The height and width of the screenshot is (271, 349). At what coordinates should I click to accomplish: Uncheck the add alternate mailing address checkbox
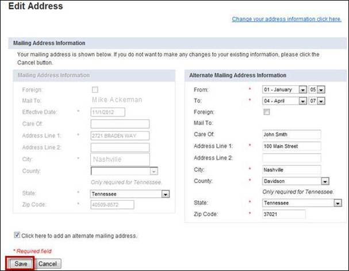point(17,235)
